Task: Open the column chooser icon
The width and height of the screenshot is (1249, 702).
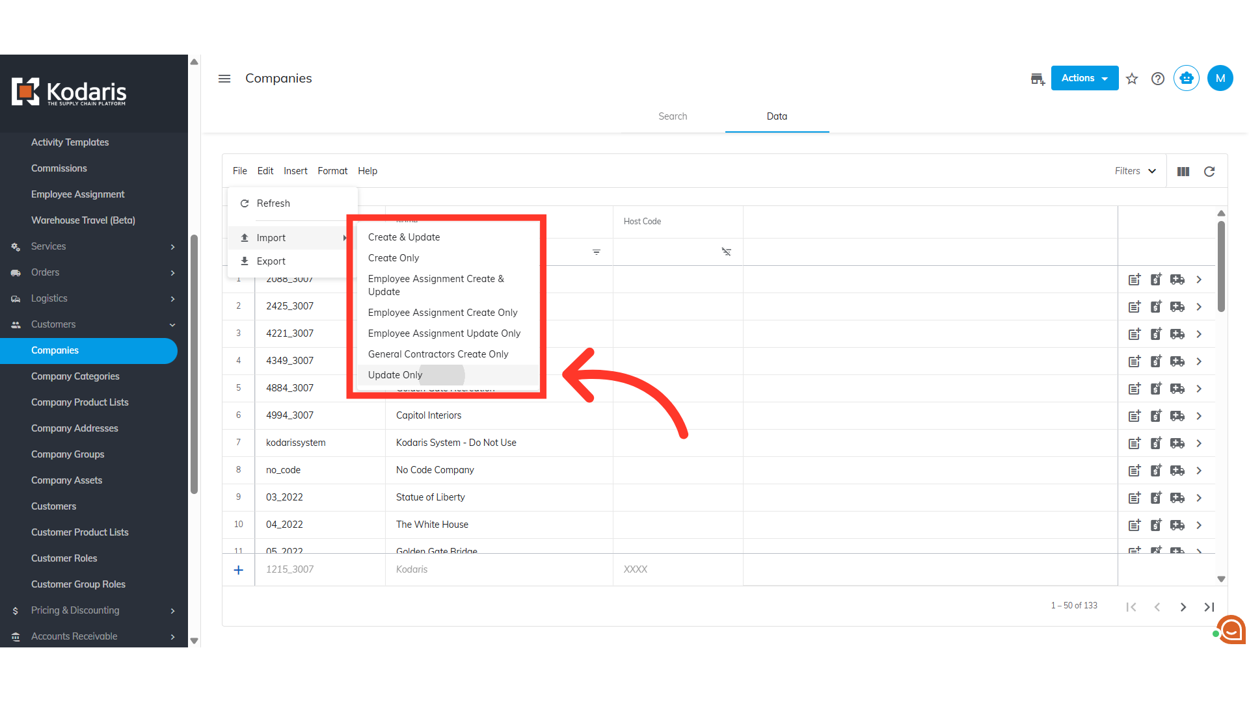Action: point(1183,172)
